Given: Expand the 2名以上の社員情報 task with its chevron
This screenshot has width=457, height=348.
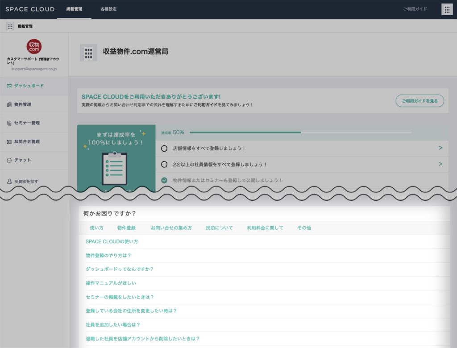Looking at the screenshot, I should click(440, 164).
